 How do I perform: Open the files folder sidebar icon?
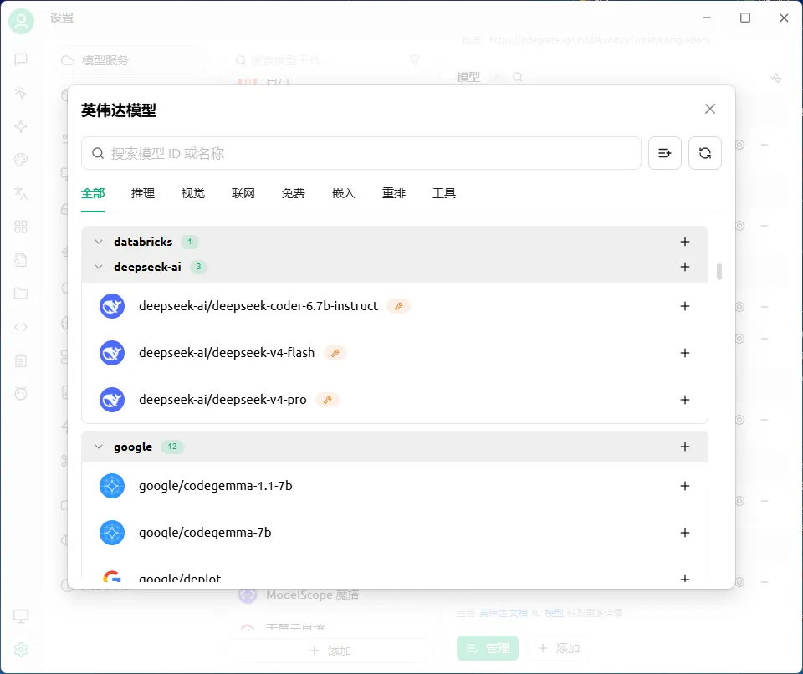[21, 294]
